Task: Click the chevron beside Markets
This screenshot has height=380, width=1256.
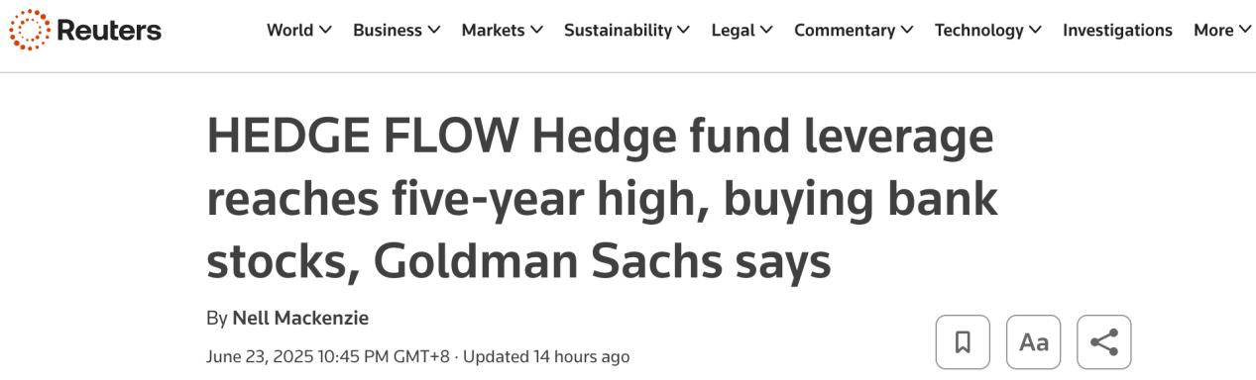Action: (x=536, y=31)
